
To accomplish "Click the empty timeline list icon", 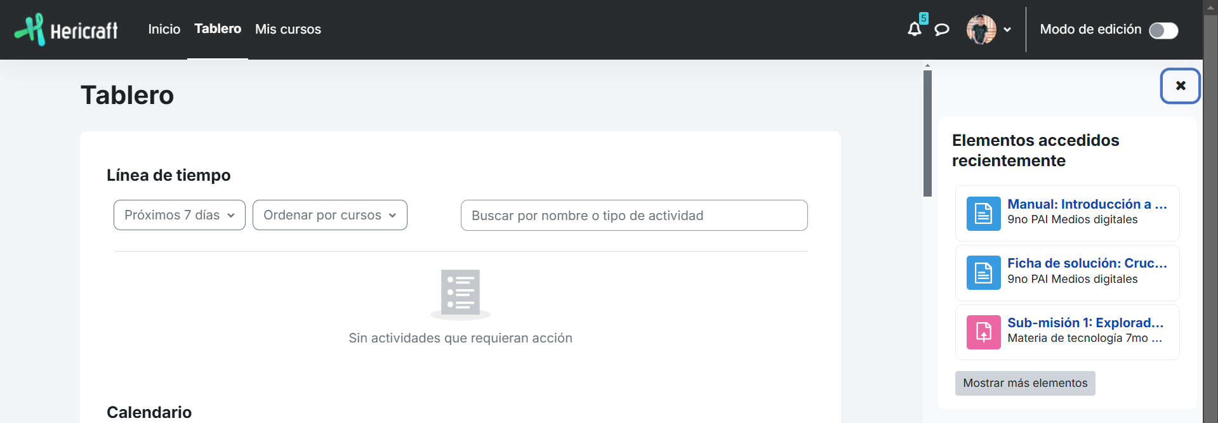I will [460, 294].
